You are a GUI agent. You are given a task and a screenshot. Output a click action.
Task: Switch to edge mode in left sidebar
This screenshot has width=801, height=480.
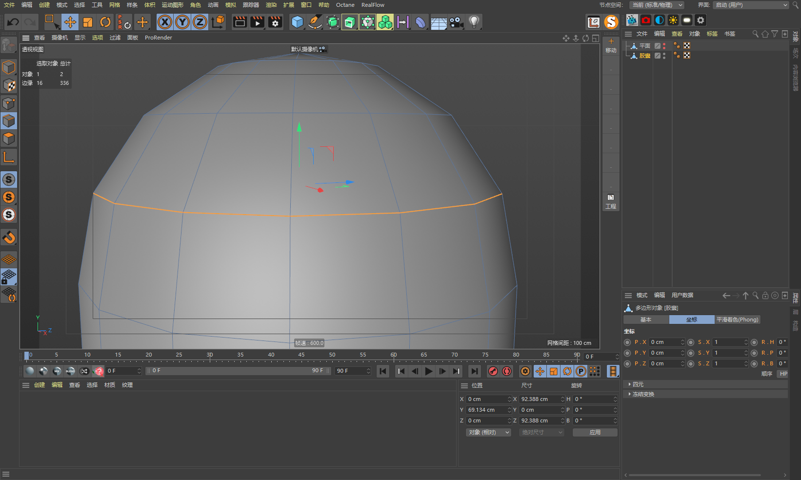click(9, 121)
